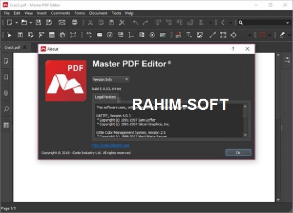The image size is (293, 213).
Task: Click the align left objects icon
Action: pyautogui.click(x=158, y=22)
